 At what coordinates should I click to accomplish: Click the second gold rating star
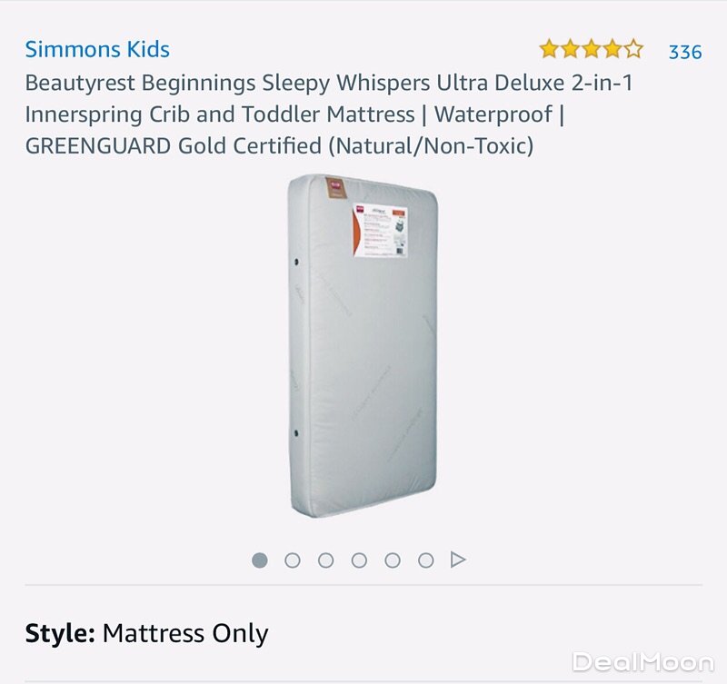click(x=571, y=49)
